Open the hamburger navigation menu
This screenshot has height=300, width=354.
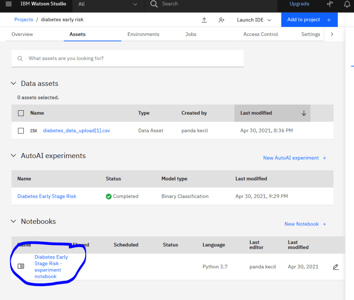(x=8, y=4)
